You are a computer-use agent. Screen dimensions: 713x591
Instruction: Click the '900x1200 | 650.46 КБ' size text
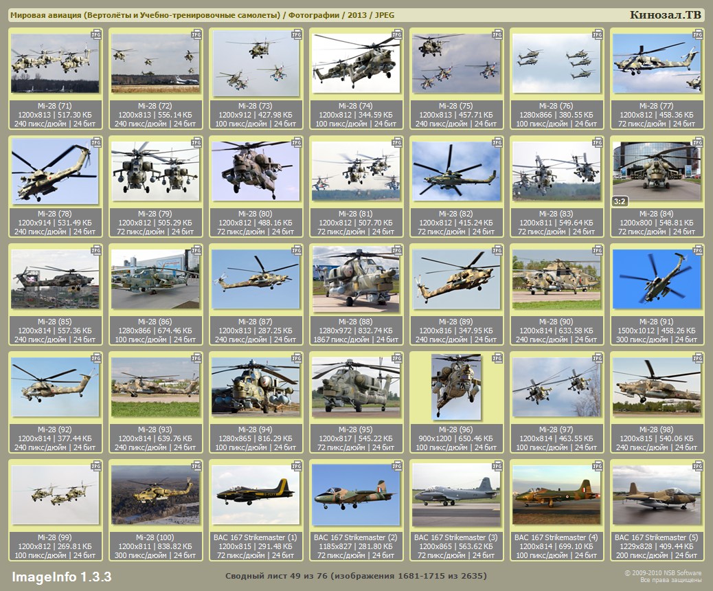pos(455,438)
